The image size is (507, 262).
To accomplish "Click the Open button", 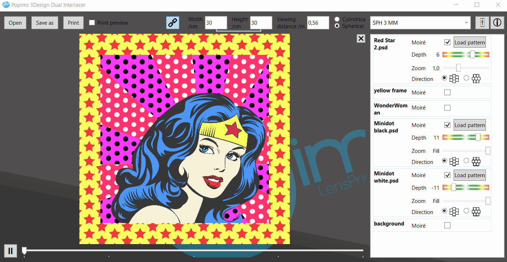I will point(15,23).
